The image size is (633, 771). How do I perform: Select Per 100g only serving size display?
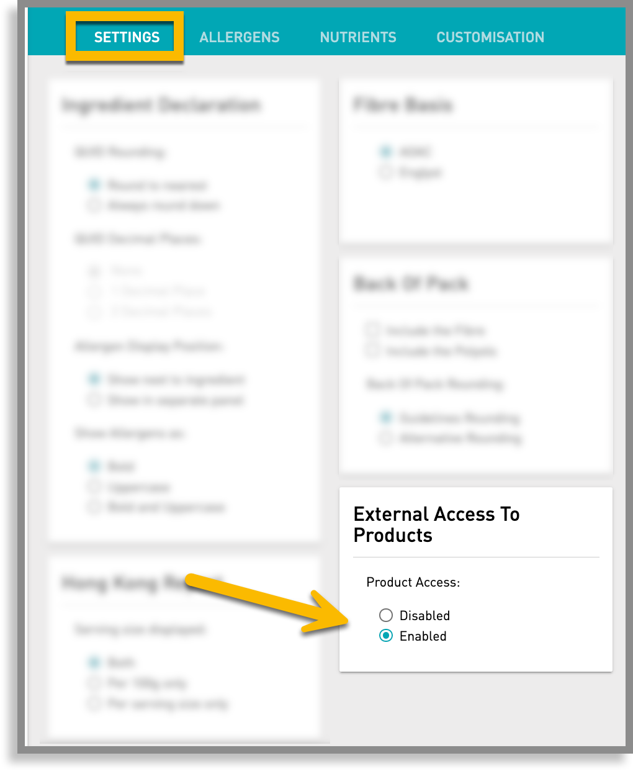pos(94,683)
